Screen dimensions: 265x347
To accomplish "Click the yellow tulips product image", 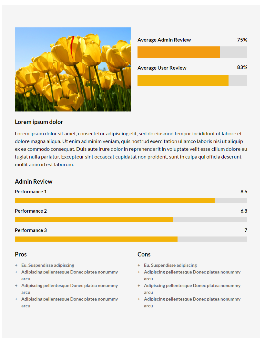I will pos(73,69).
